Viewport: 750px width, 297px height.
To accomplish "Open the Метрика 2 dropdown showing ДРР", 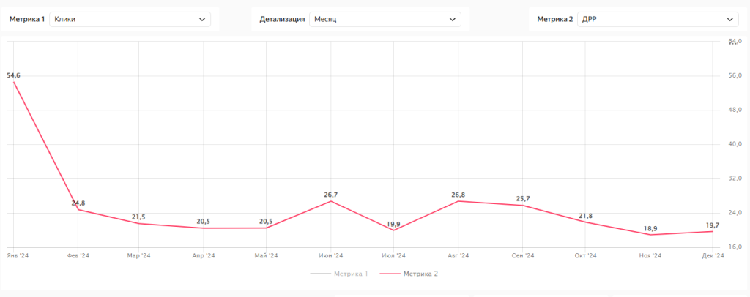I will pyautogui.click(x=657, y=20).
